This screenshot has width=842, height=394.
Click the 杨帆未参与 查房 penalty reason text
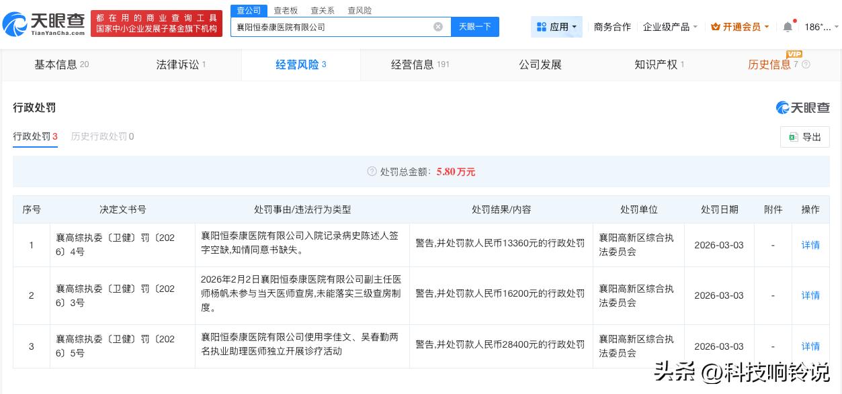click(301, 293)
